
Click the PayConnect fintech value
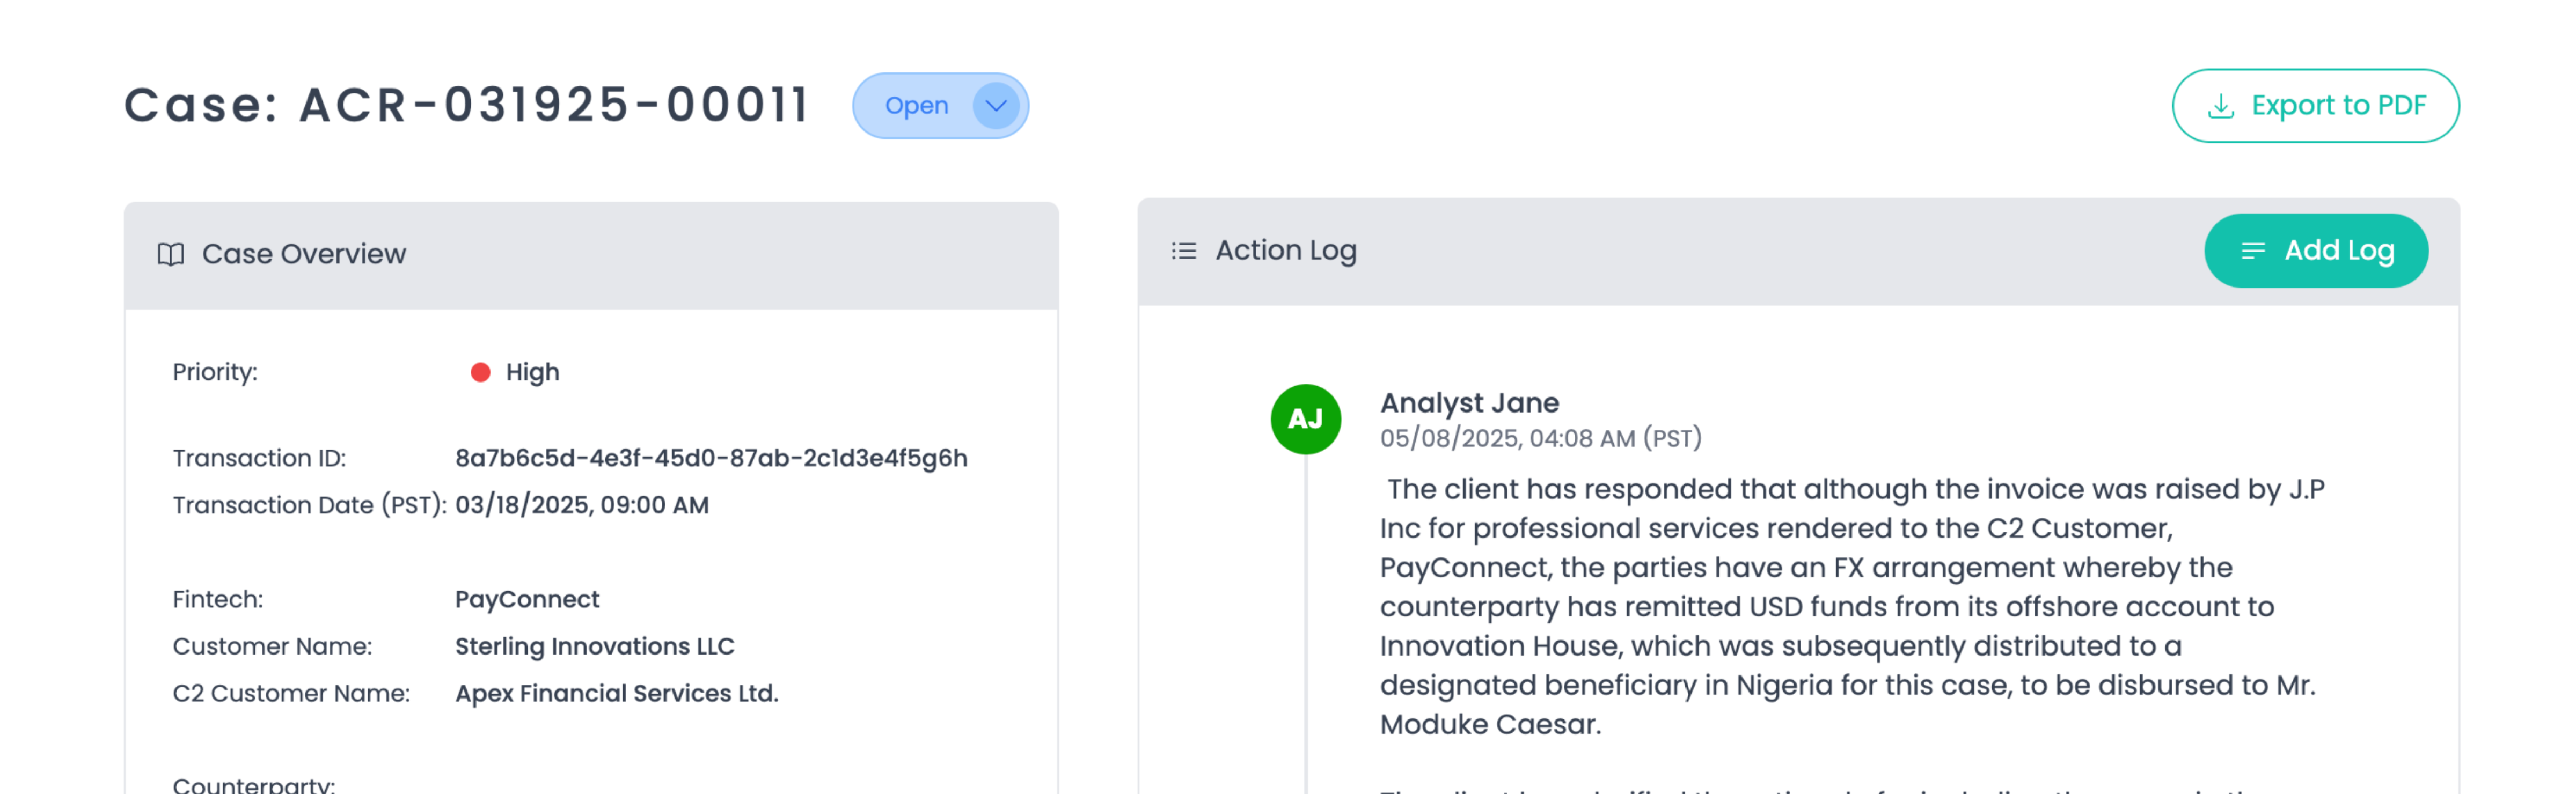527,599
